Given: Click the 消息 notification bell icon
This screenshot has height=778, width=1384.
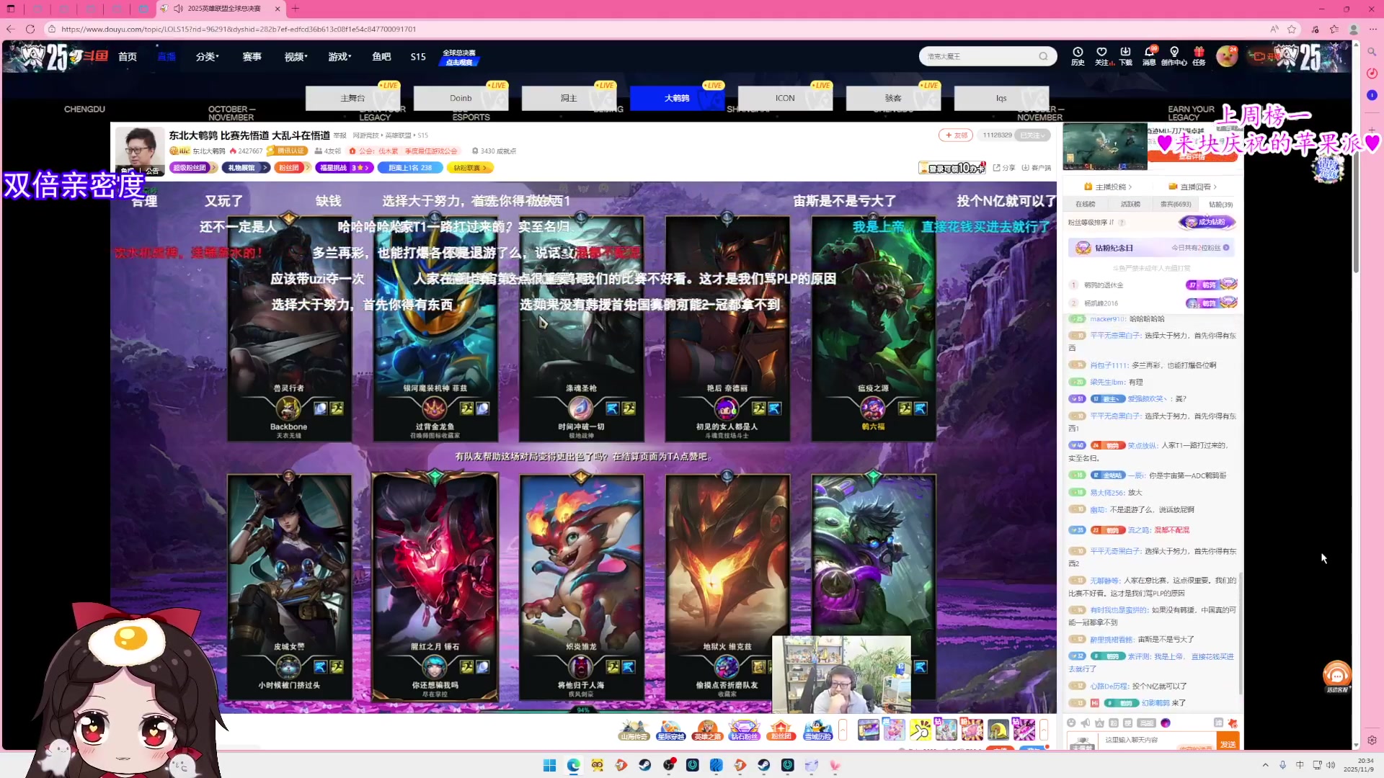Looking at the screenshot, I should pyautogui.click(x=1149, y=53).
